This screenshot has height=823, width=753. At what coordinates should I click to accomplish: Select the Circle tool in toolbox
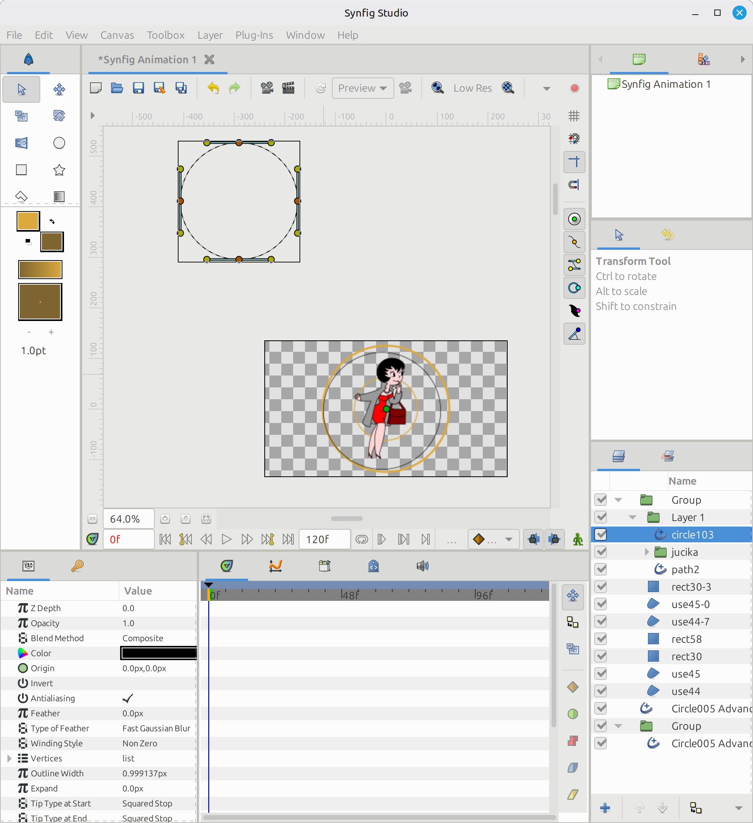point(59,143)
